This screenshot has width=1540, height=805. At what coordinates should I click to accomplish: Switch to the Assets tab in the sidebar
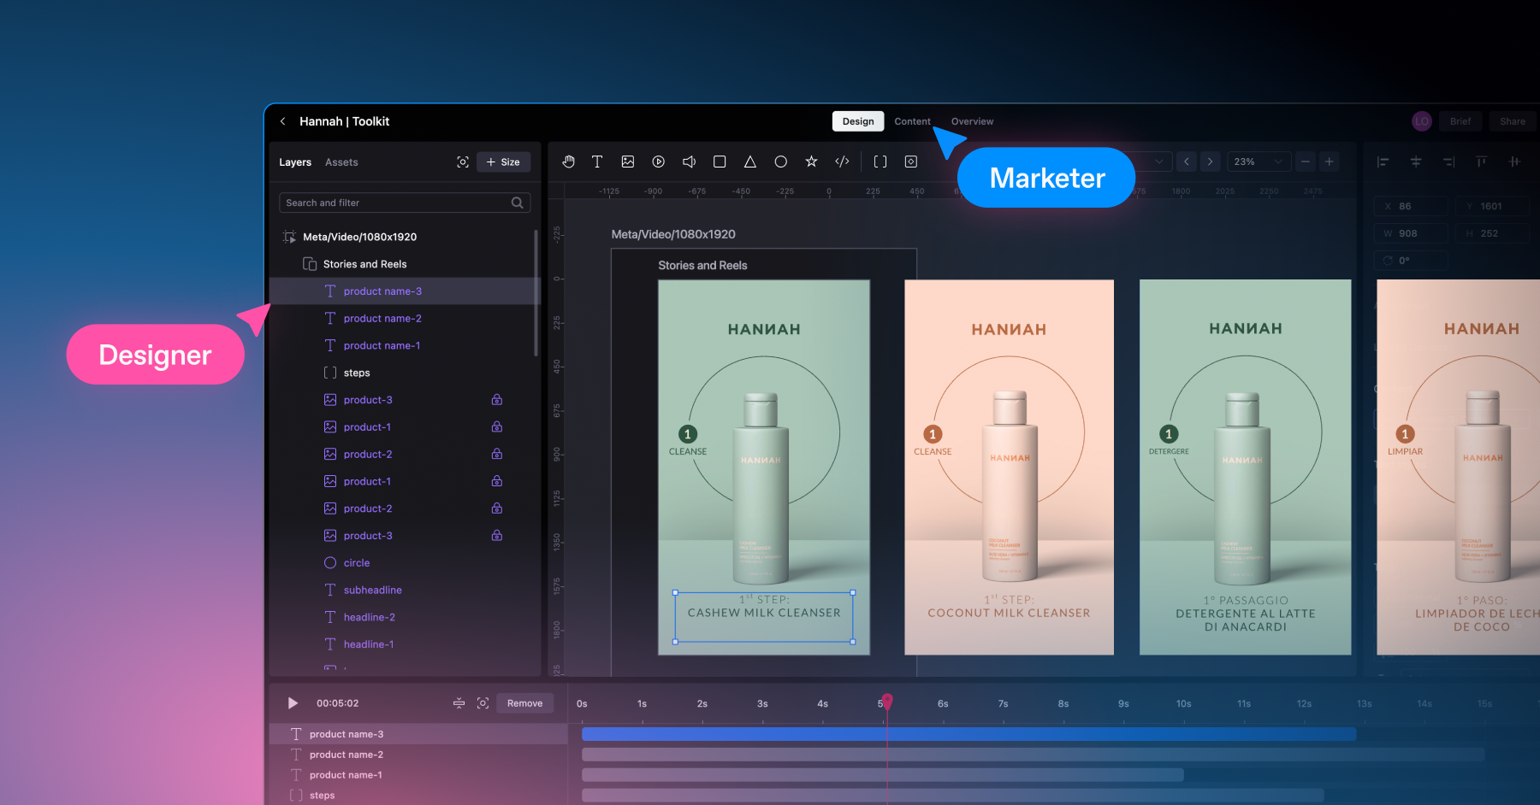tap(341, 162)
